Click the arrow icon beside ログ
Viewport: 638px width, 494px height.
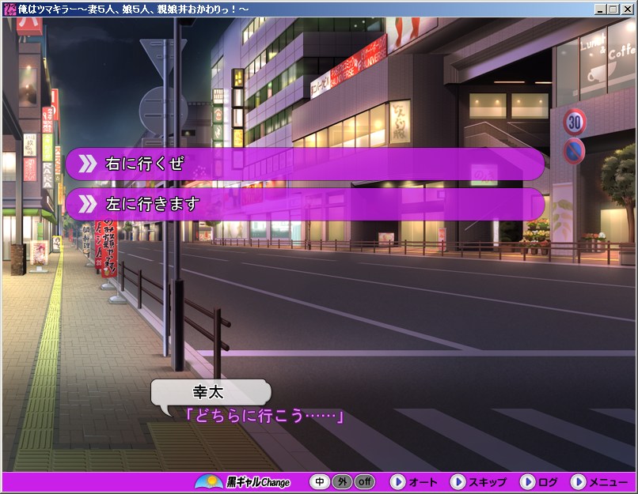click(x=528, y=482)
